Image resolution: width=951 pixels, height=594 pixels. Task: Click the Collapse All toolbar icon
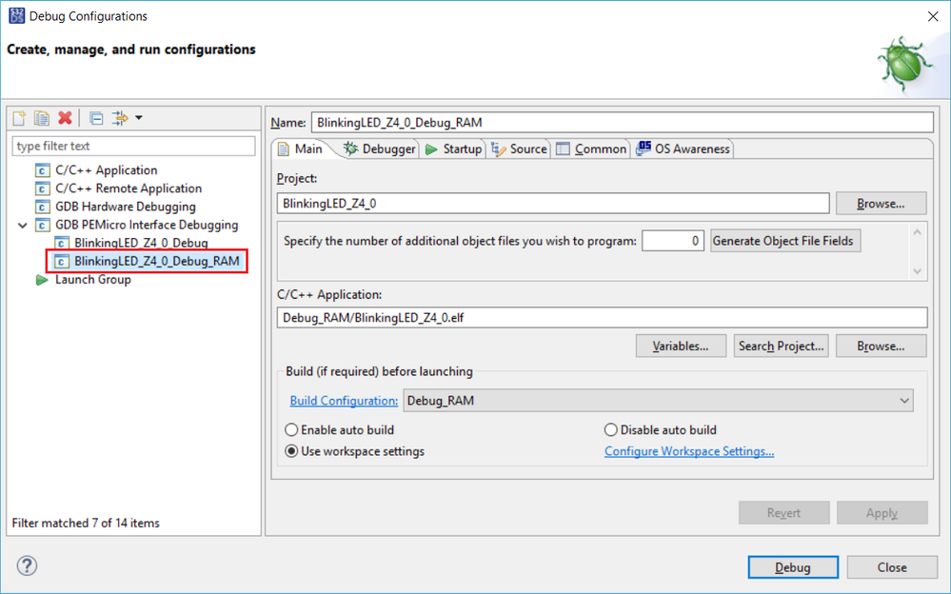pos(96,118)
